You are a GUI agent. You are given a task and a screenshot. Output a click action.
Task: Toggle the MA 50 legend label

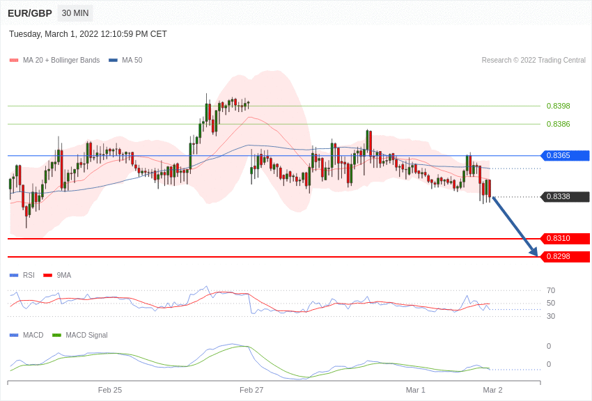click(132, 60)
